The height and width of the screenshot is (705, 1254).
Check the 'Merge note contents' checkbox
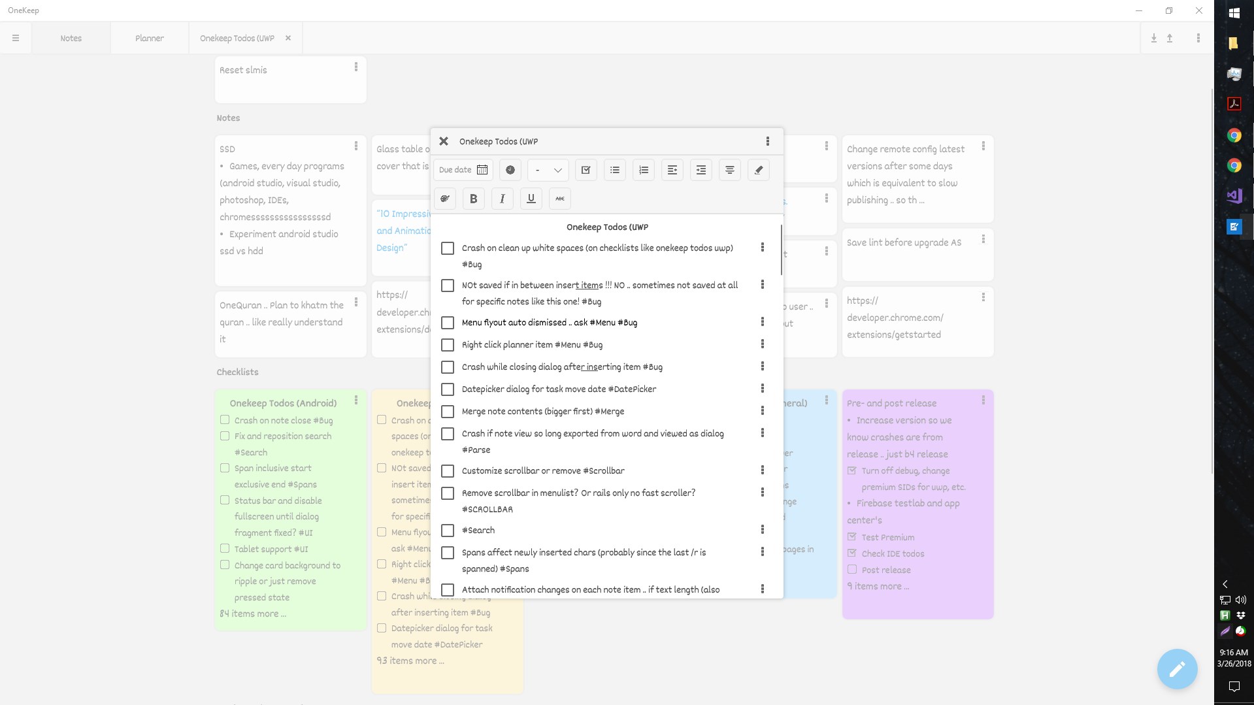click(448, 412)
